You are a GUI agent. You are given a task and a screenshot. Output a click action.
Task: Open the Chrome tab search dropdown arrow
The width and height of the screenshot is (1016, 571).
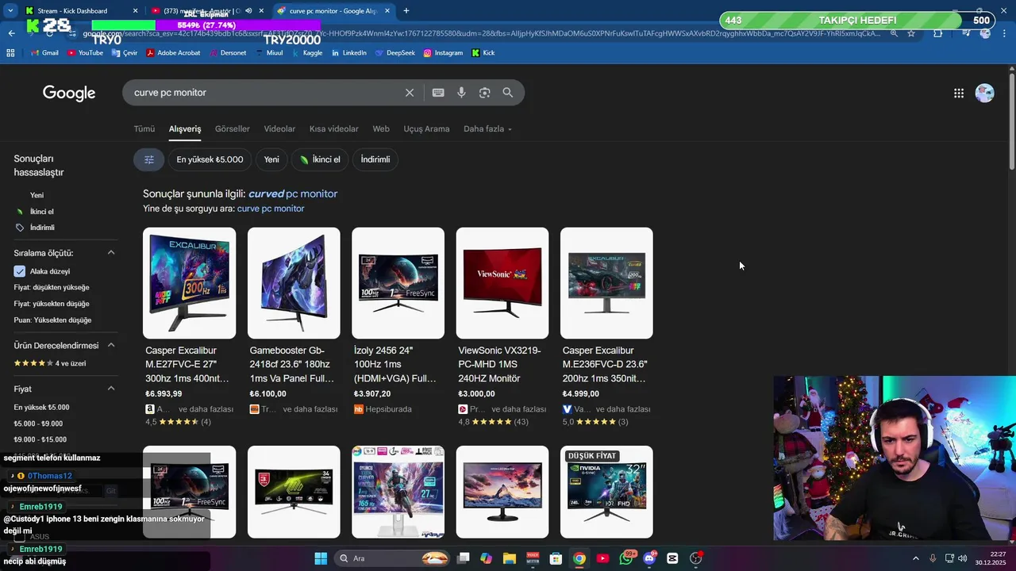pyautogui.click(x=10, y=11)
